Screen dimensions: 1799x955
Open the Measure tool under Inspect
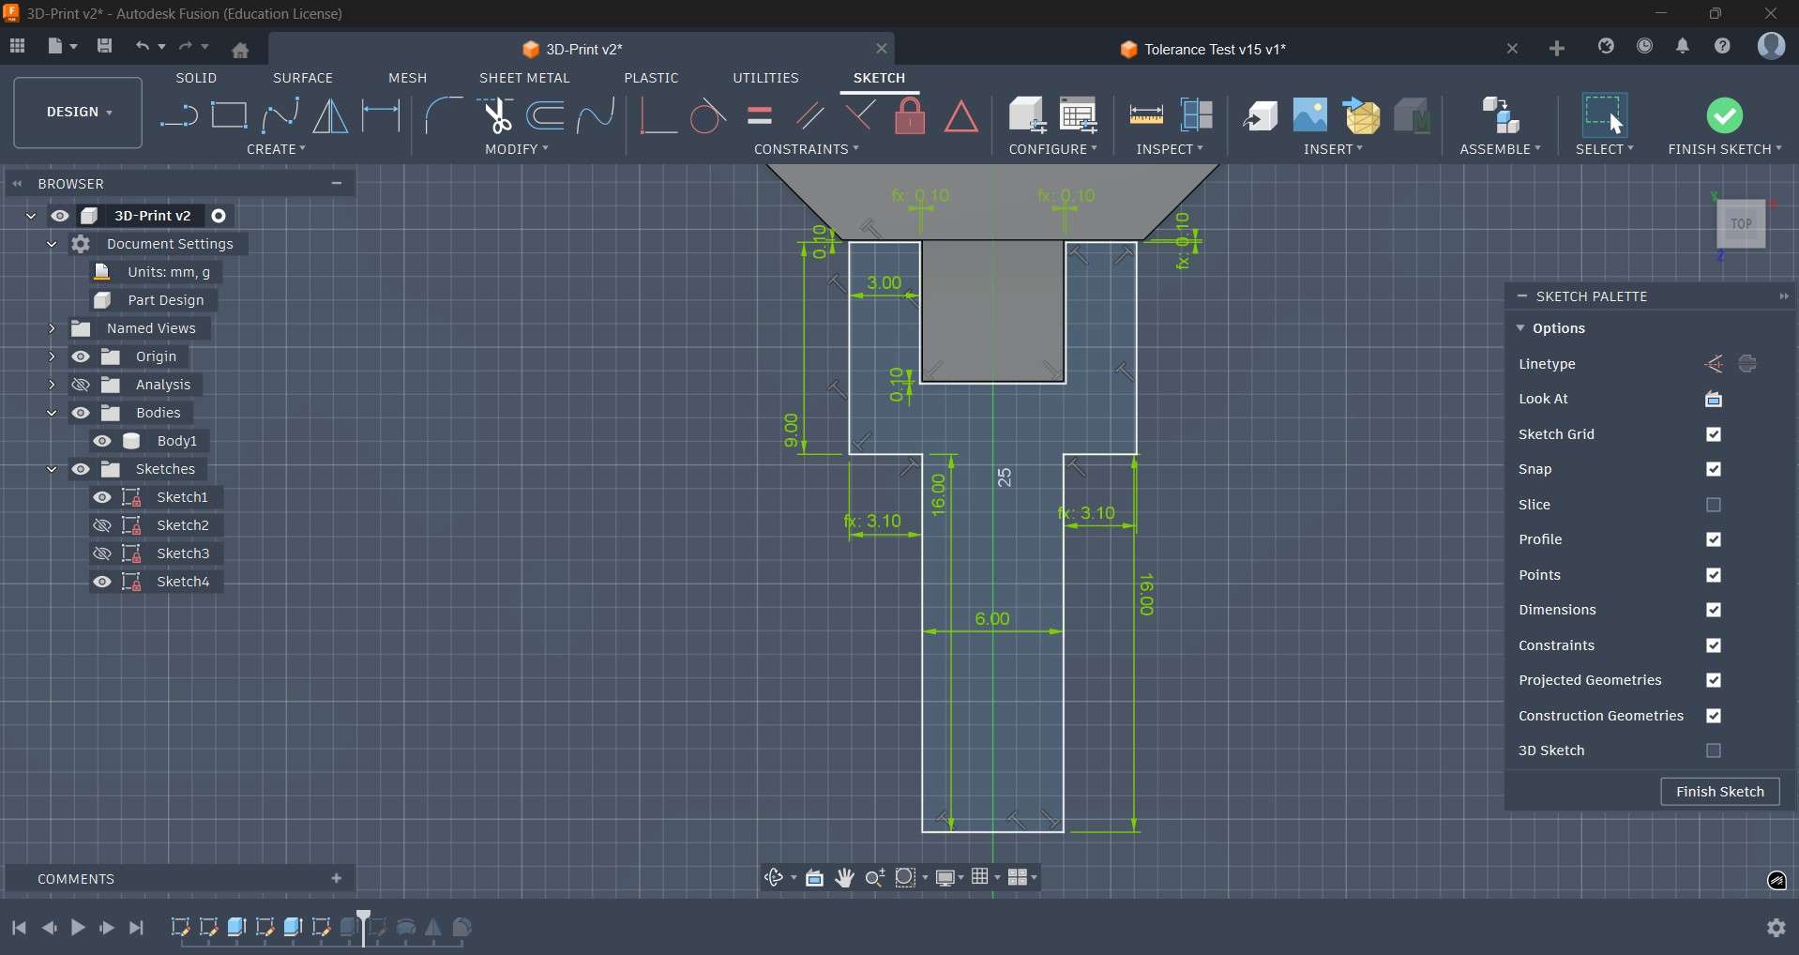point(1146,116)
